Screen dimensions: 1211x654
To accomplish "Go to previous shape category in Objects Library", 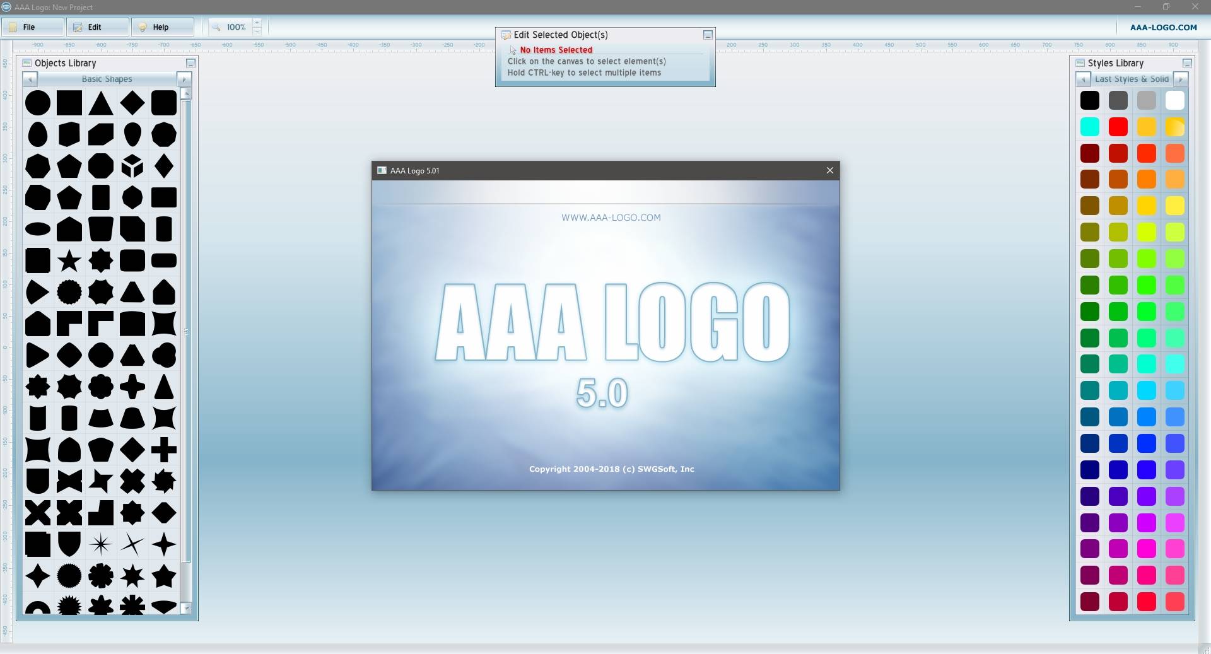I will click(x=30, y=79).
